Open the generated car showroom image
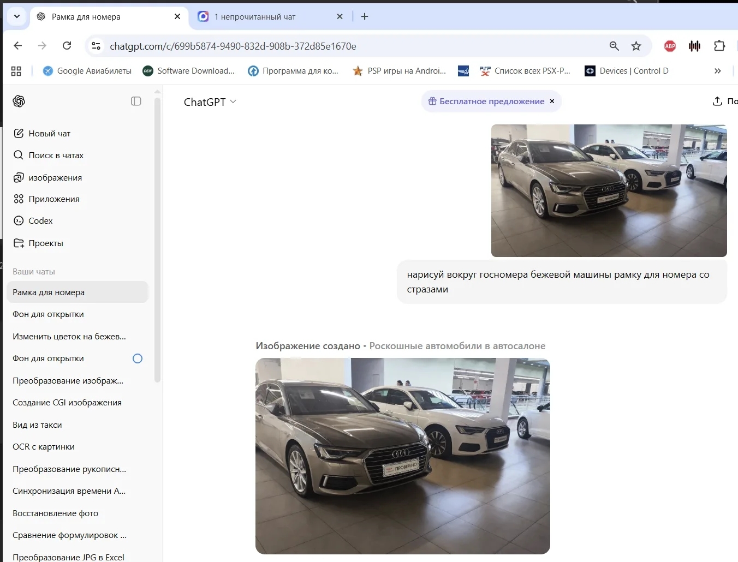738x562 pixels. pyautogui.click(x=402, y=456)
